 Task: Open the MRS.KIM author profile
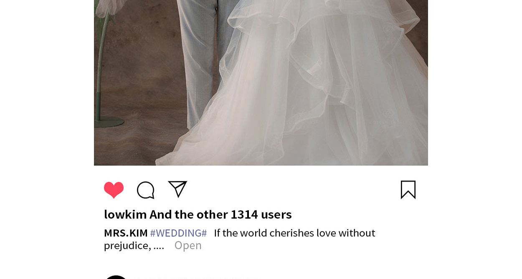(x=126, y=233)
